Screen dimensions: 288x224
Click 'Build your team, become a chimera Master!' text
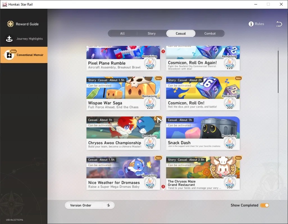click(115, 146)
